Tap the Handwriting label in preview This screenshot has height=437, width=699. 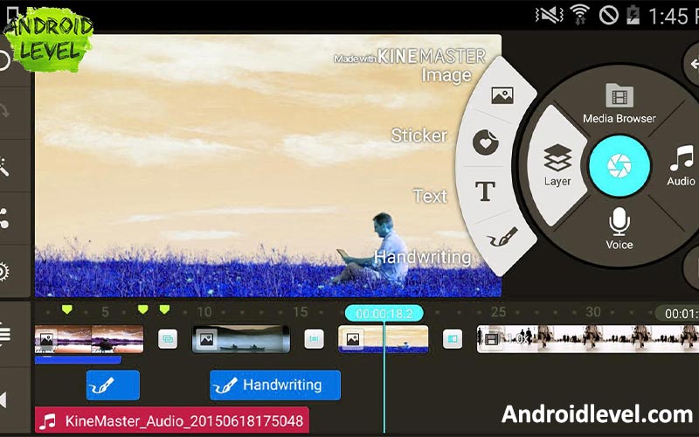[423, 257]
